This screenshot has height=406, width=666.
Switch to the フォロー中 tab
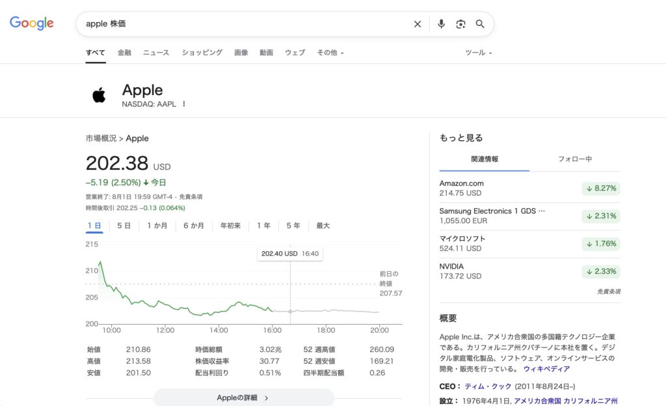point(575,159)
